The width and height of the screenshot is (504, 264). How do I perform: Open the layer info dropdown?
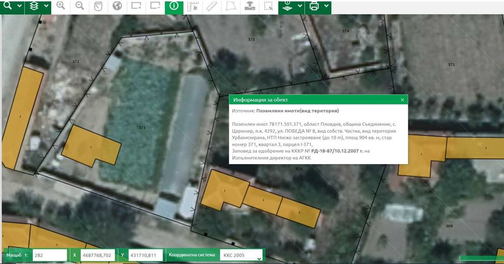300,6
